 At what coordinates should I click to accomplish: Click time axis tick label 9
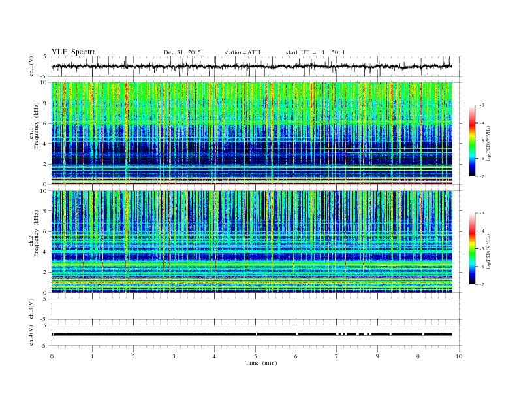click(418, 356)
